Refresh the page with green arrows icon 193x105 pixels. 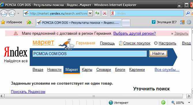click(x=97, y=13)
